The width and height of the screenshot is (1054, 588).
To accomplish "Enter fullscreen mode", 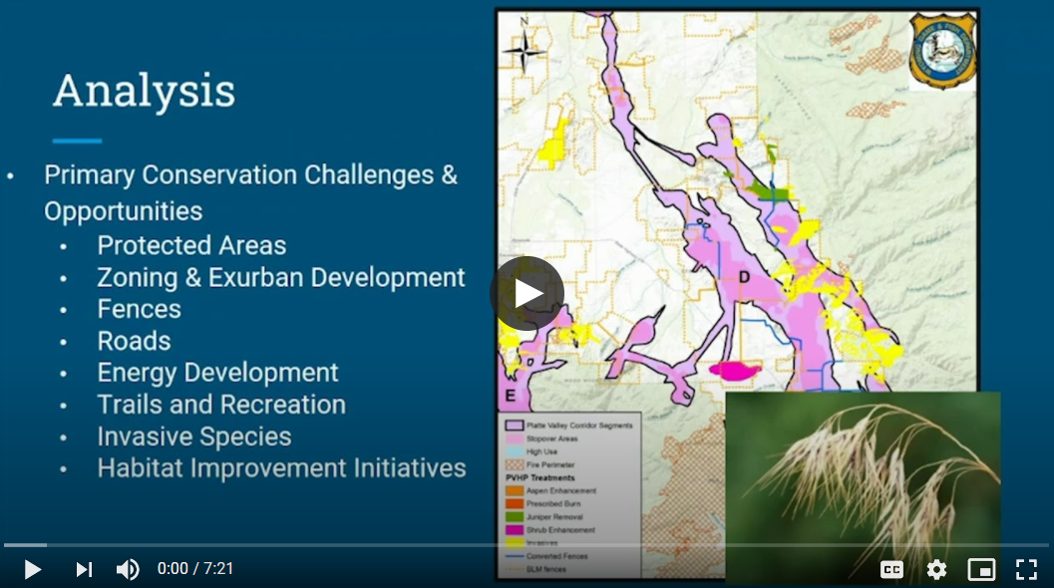I will (1026, 569).
